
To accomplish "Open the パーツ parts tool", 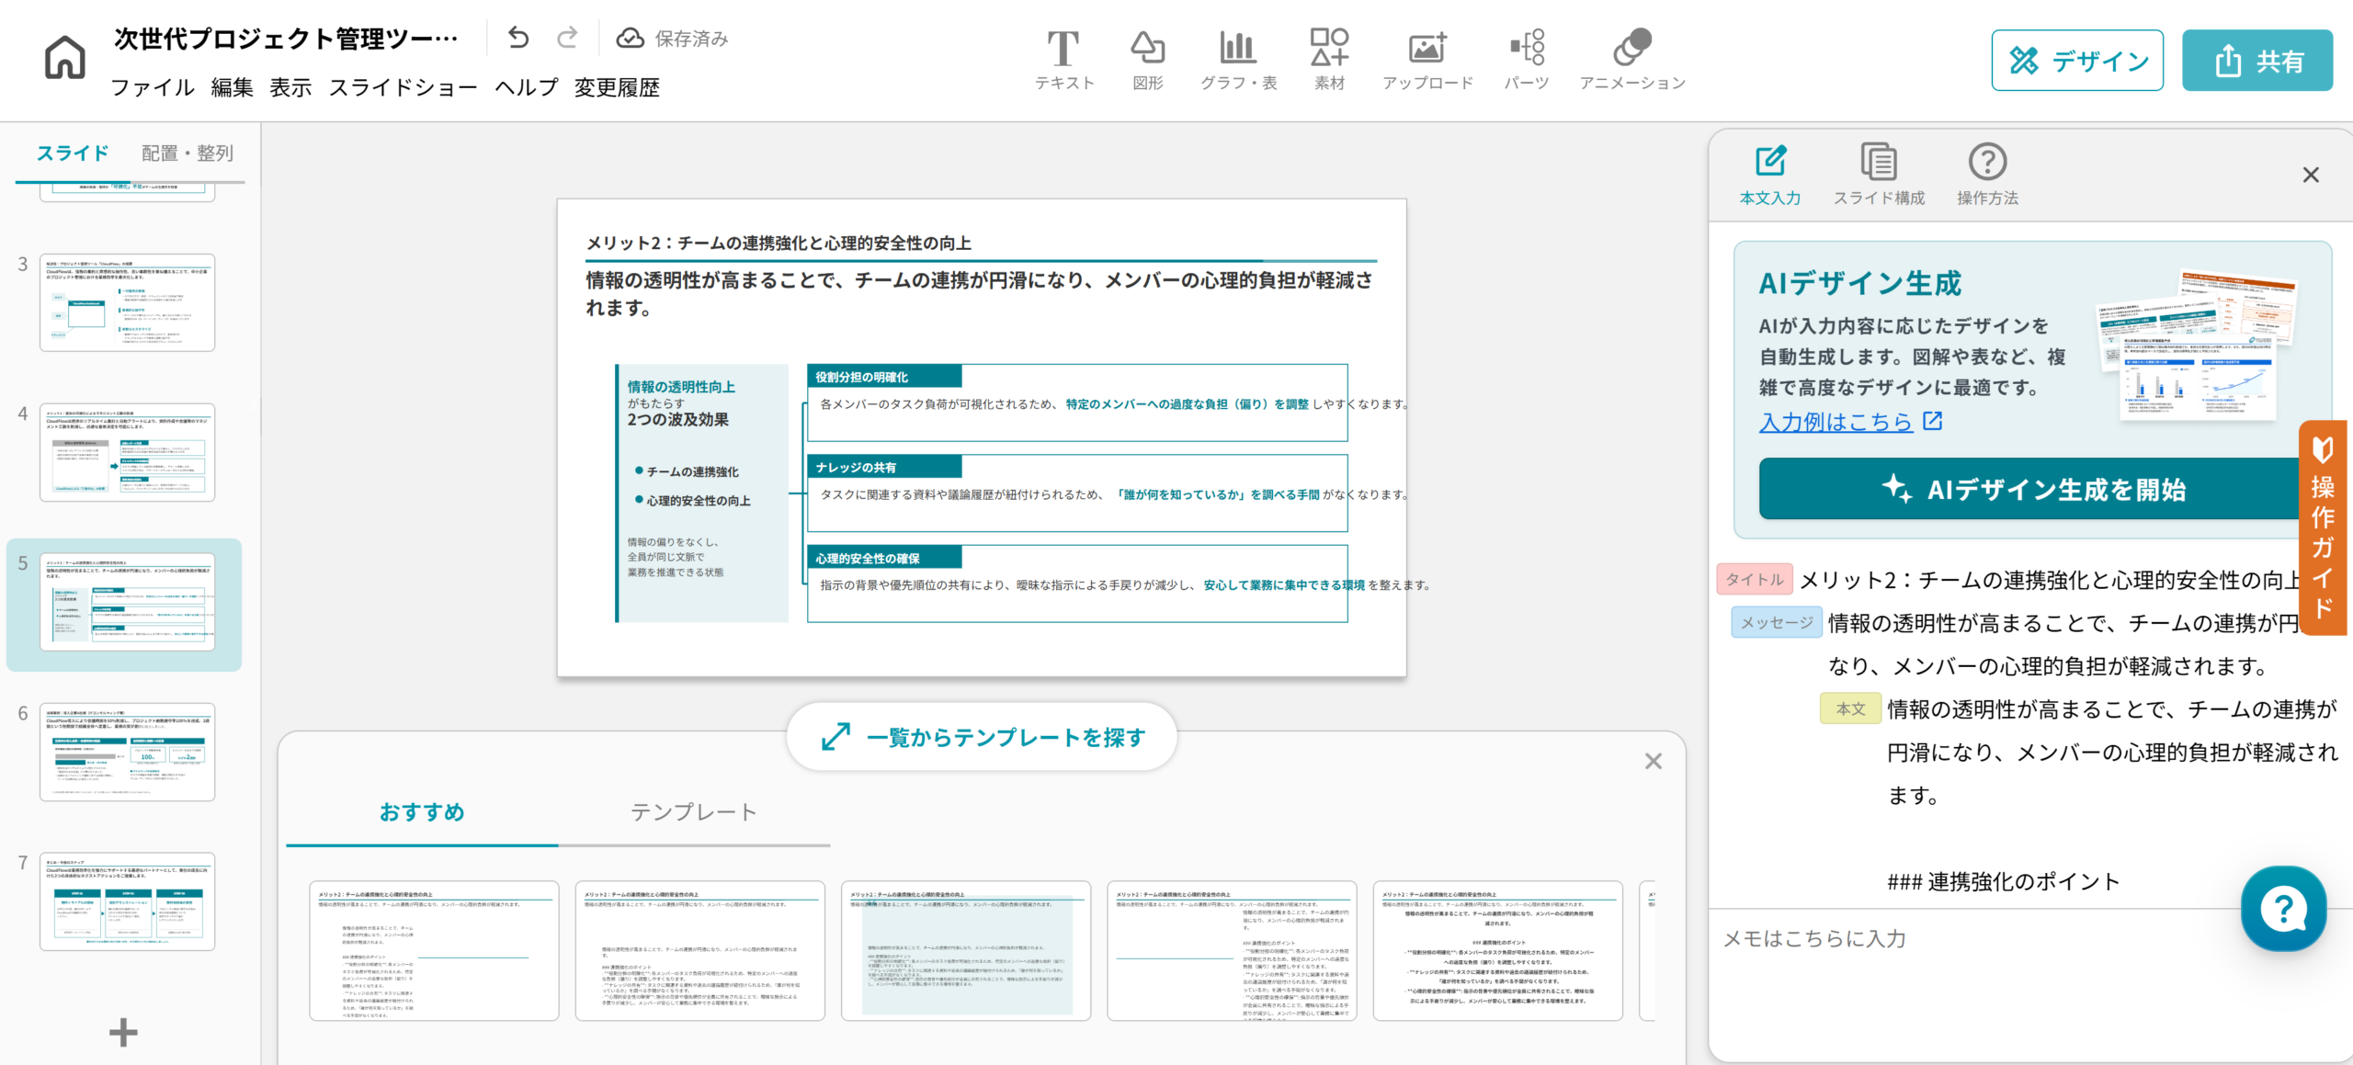I will (1527, 60).
